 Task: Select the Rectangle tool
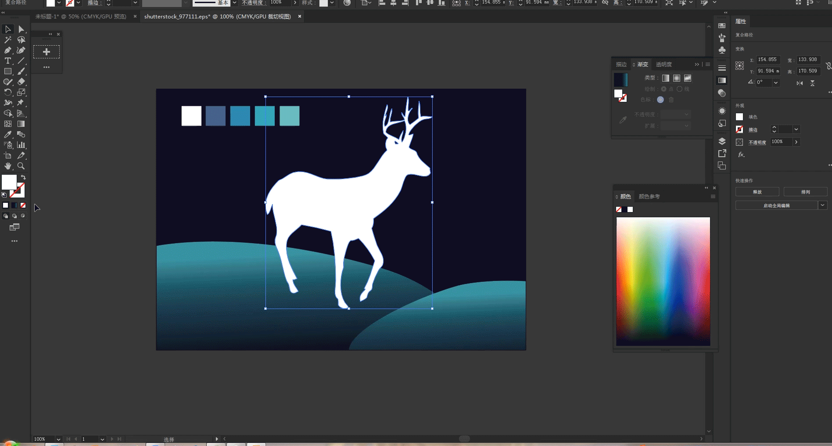[7, 71]
